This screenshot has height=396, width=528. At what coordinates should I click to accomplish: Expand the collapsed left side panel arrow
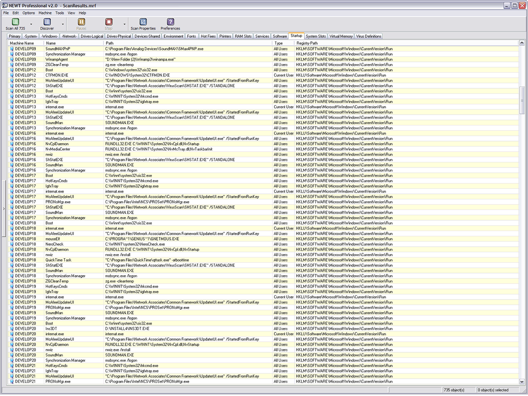[4, 209]
